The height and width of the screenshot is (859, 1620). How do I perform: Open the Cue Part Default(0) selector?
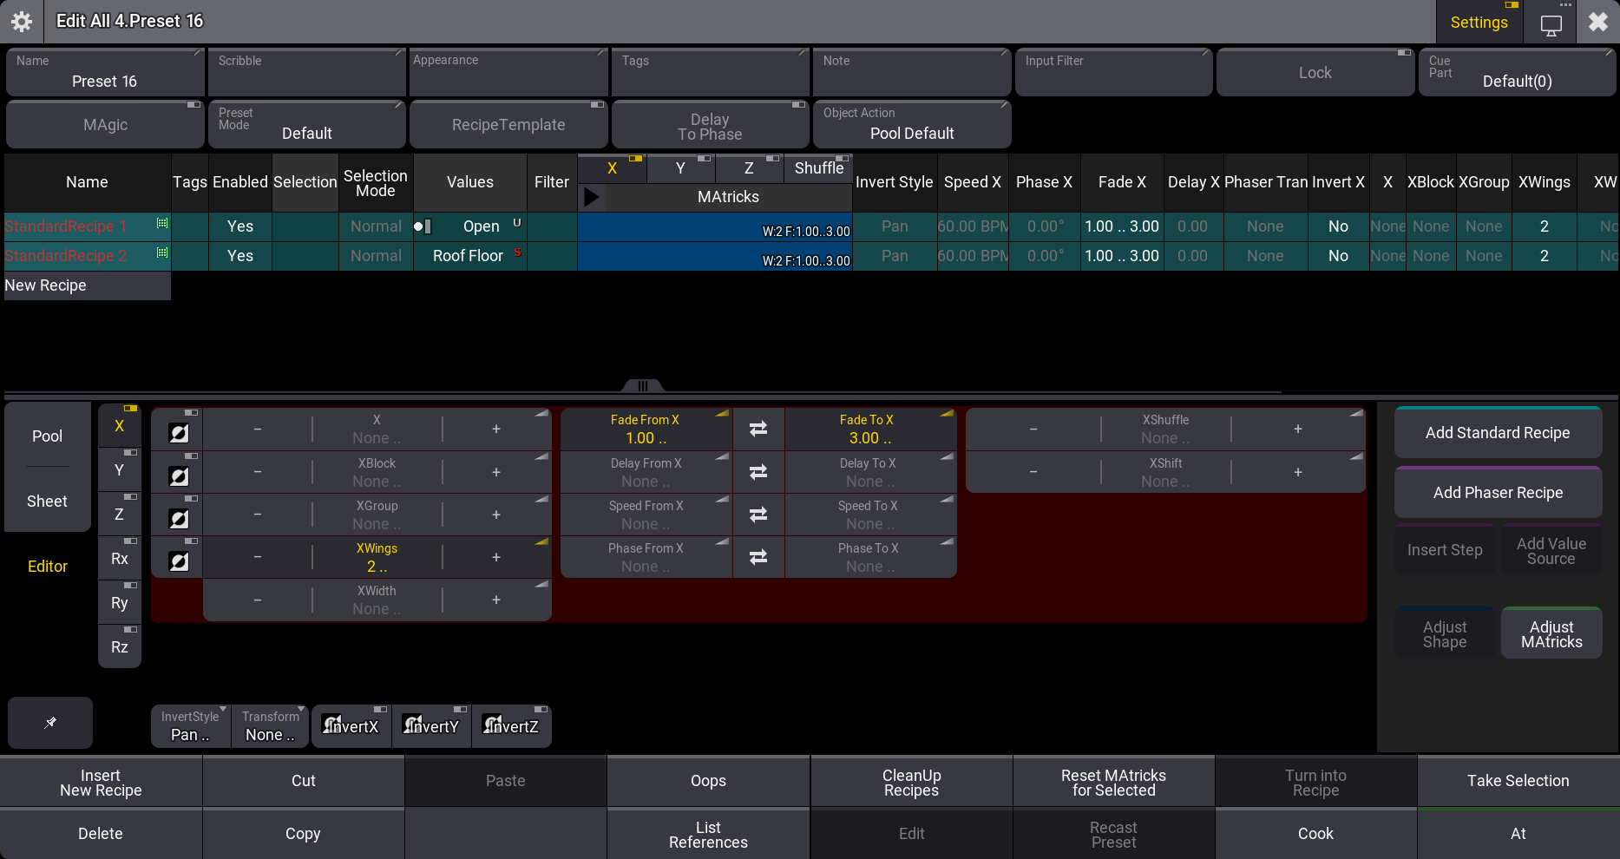[x=1517, y=73]
